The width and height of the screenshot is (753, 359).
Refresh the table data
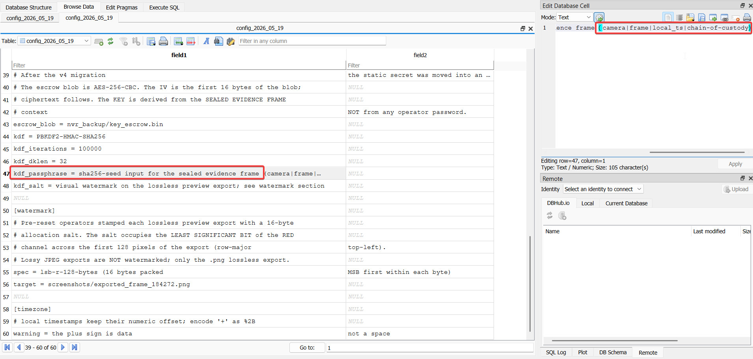(111, 41)
